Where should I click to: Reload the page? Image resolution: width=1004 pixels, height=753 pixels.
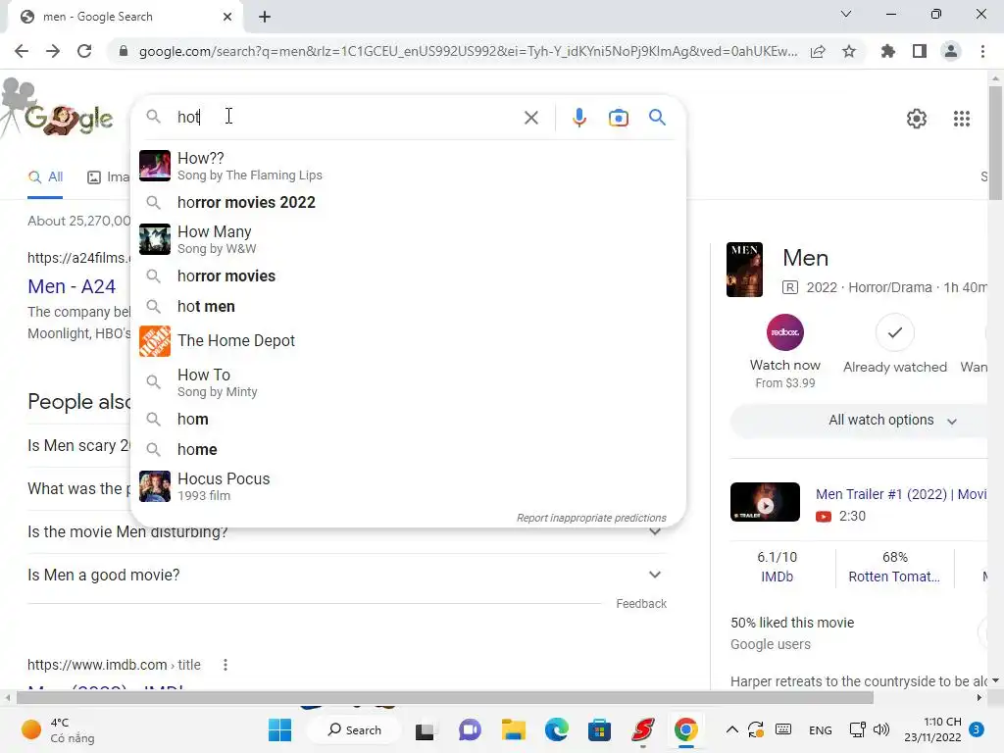[x=84, y=51]
